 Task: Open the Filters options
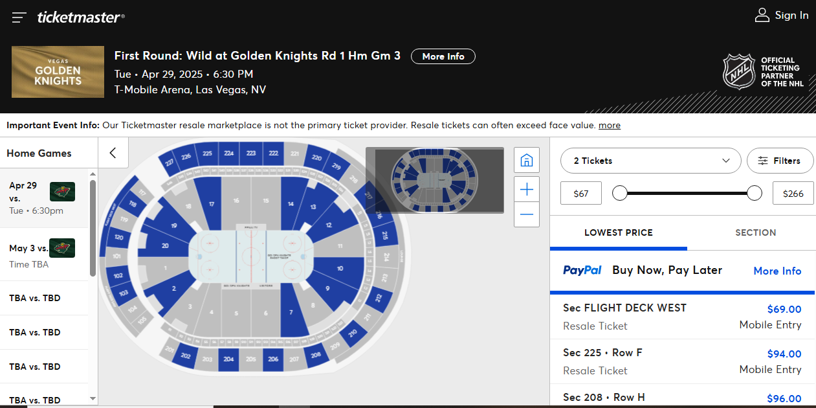[780, 161]
